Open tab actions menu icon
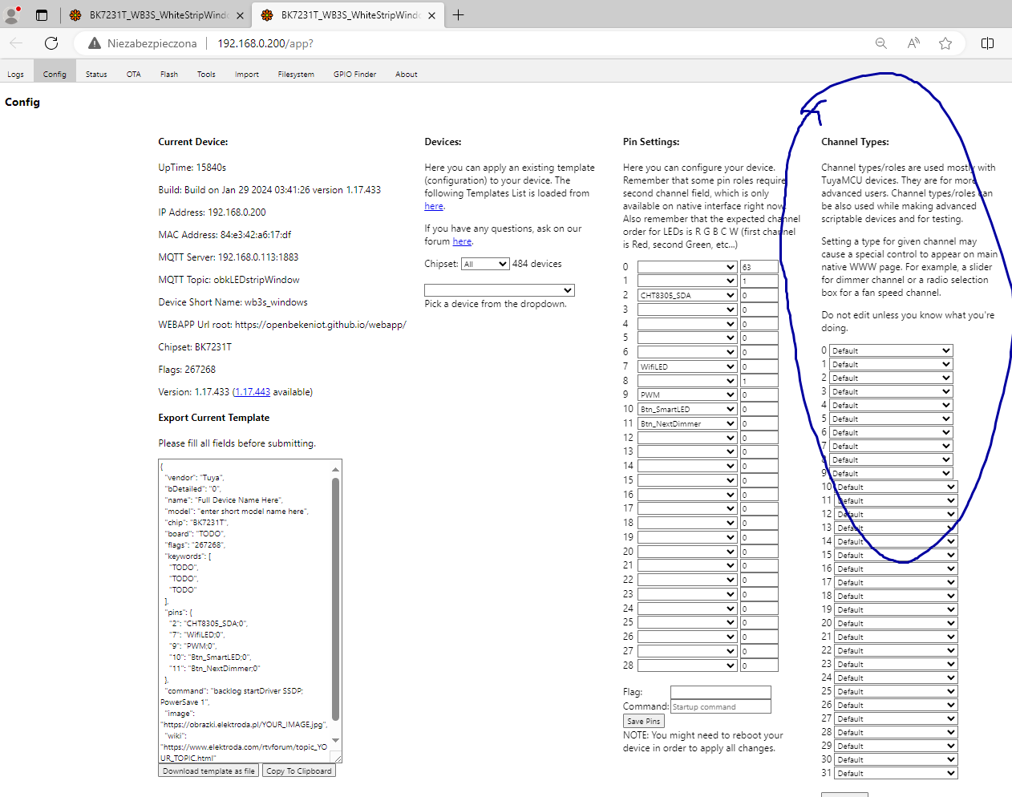Image resolution: width=1012 pixels, height=797 pixels. (x=42, y=14)
